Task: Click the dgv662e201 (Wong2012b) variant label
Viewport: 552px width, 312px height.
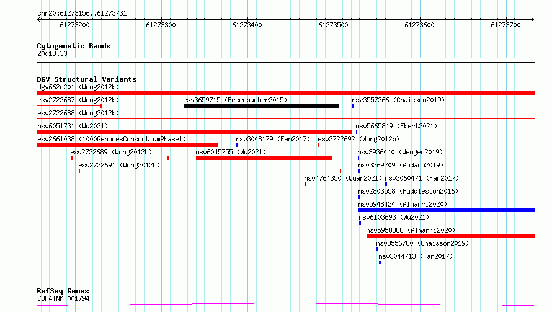Action: click(78, 87)
